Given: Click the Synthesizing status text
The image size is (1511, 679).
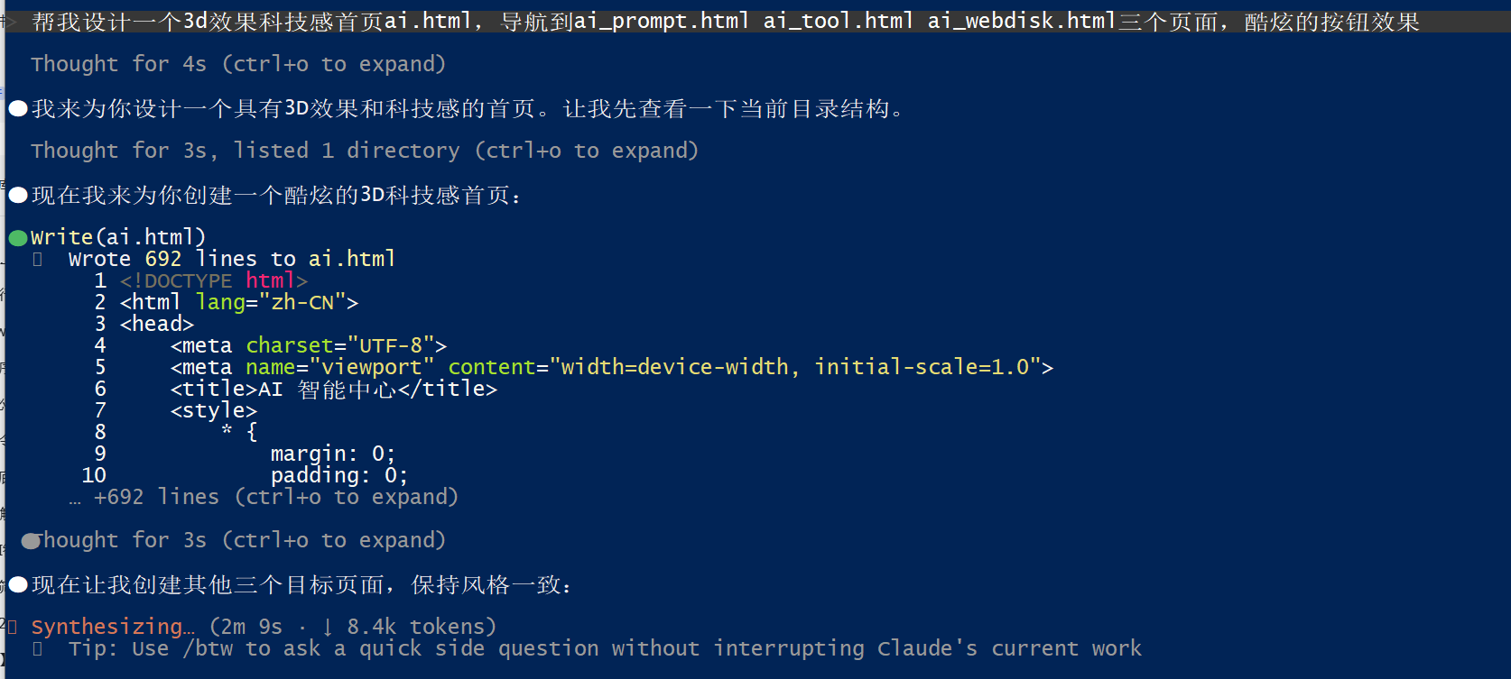Looking at the screenshot, I should [x=113, y=627].
